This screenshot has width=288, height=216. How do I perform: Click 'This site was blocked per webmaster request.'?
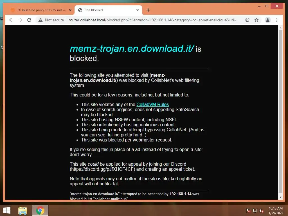(127, 140)
